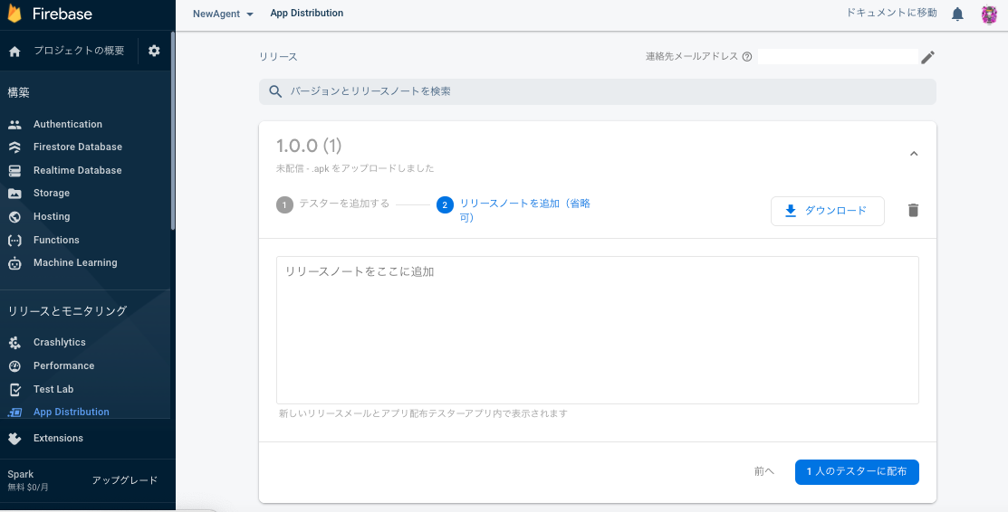
Task: Open ドキュメントに移動 link
Action: 892,13
